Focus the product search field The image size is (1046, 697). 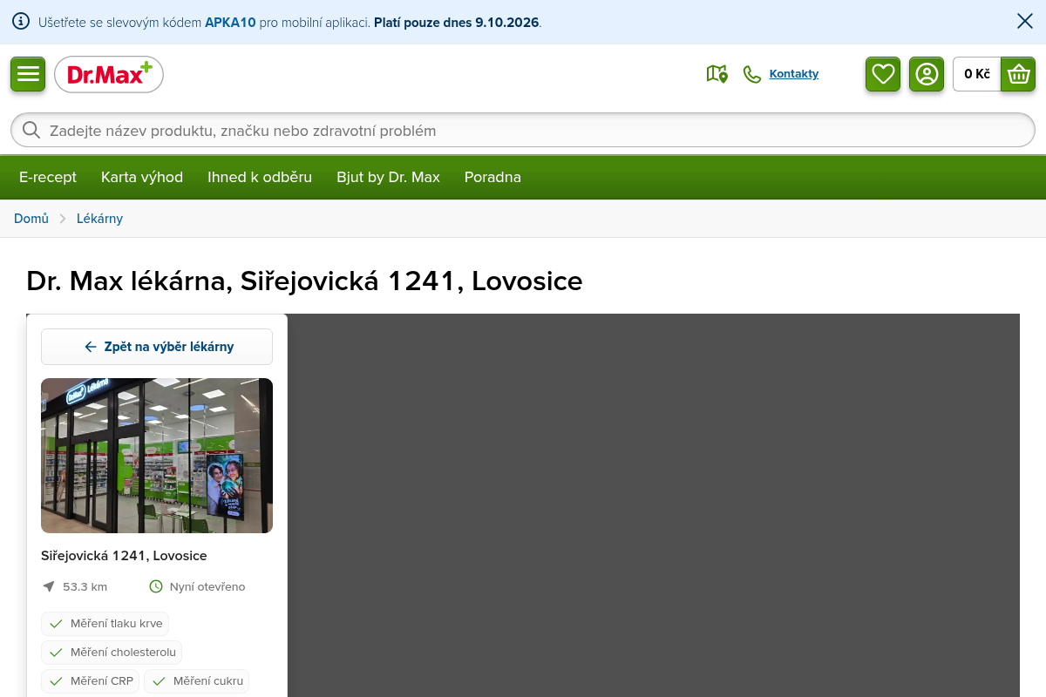(523, 130)
